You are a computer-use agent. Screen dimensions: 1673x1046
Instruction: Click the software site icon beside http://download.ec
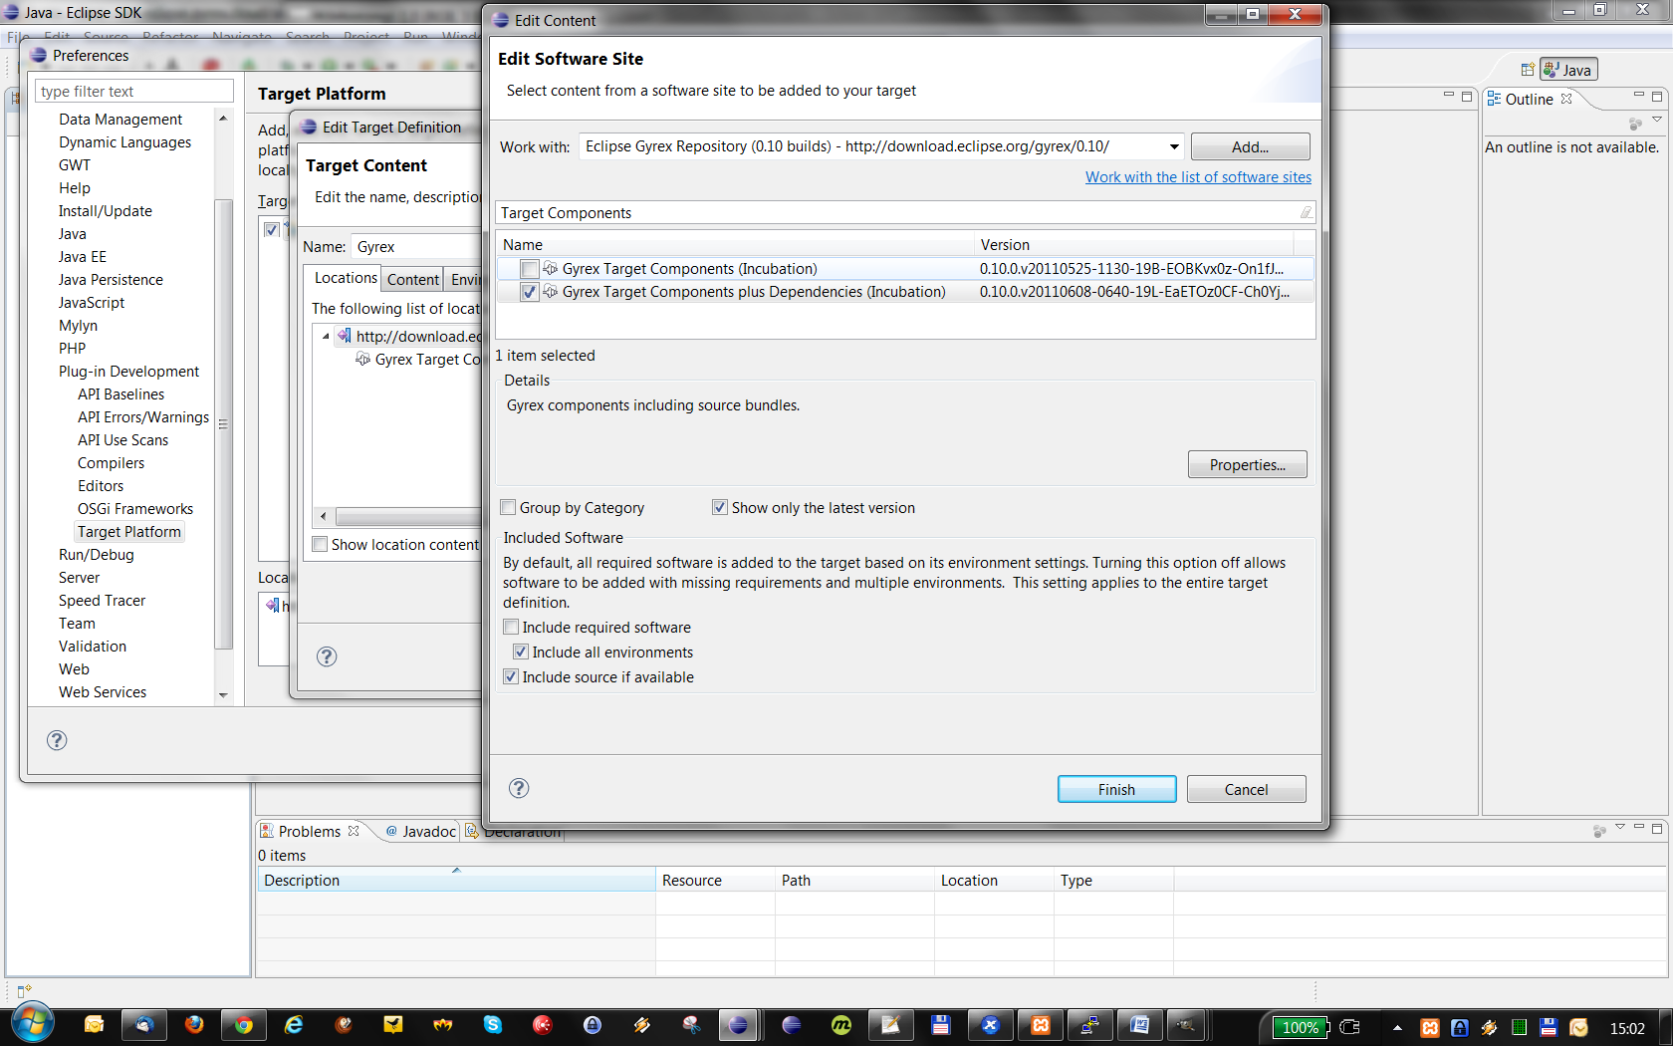pos(345,336)
